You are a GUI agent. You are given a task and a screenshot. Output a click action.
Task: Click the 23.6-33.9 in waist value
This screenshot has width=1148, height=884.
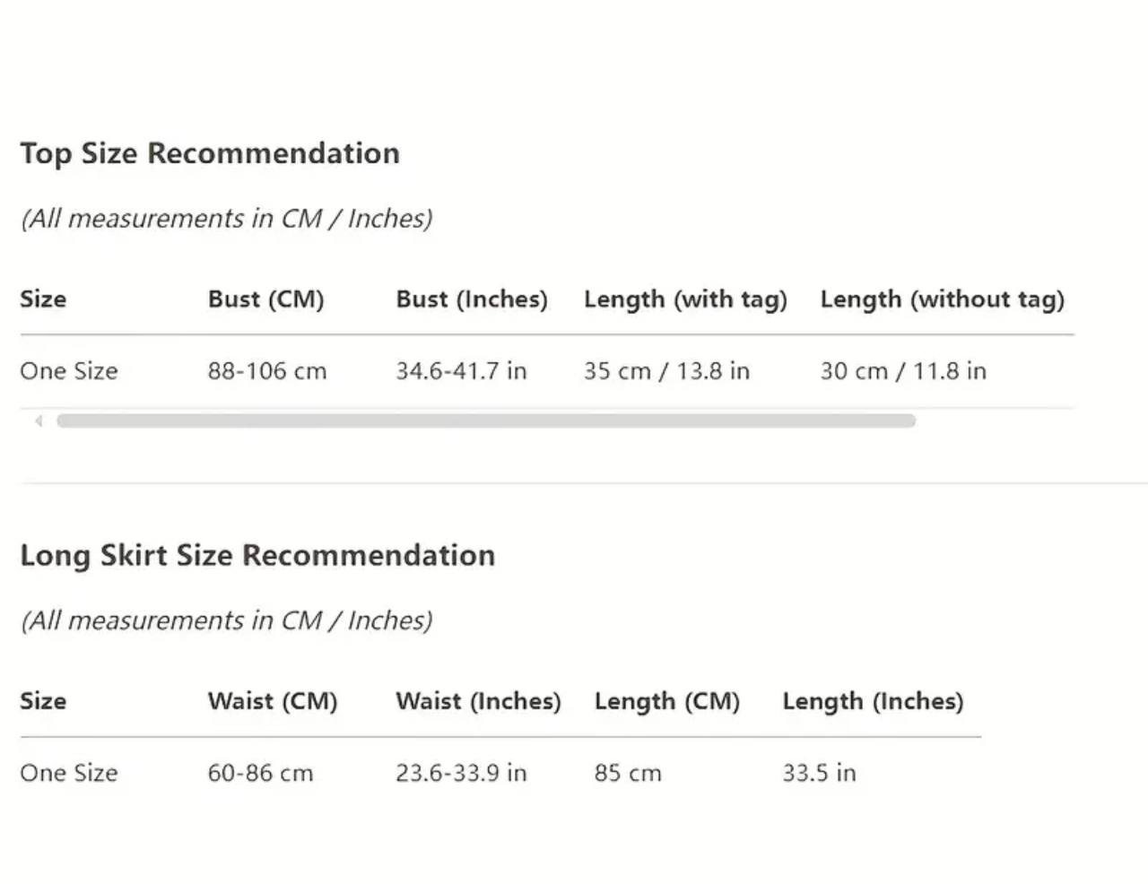point(461,773)
